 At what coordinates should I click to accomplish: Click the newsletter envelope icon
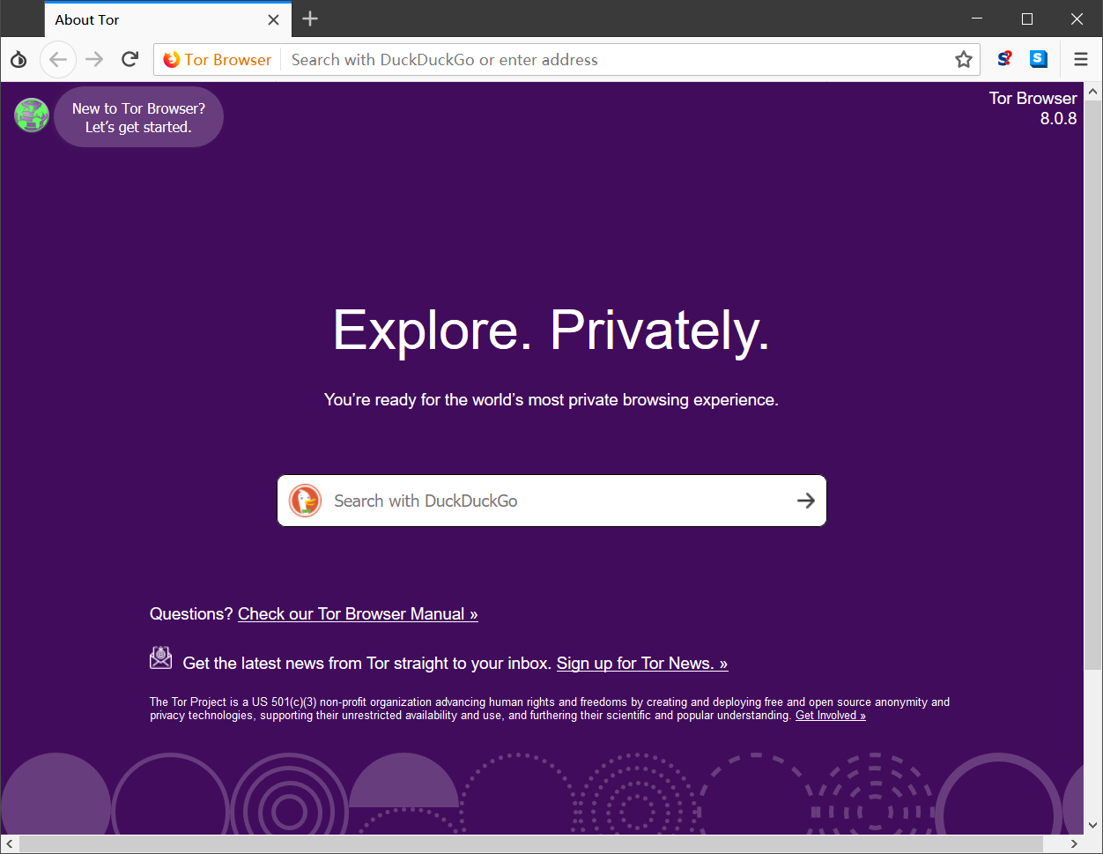(x=160, y=657)
